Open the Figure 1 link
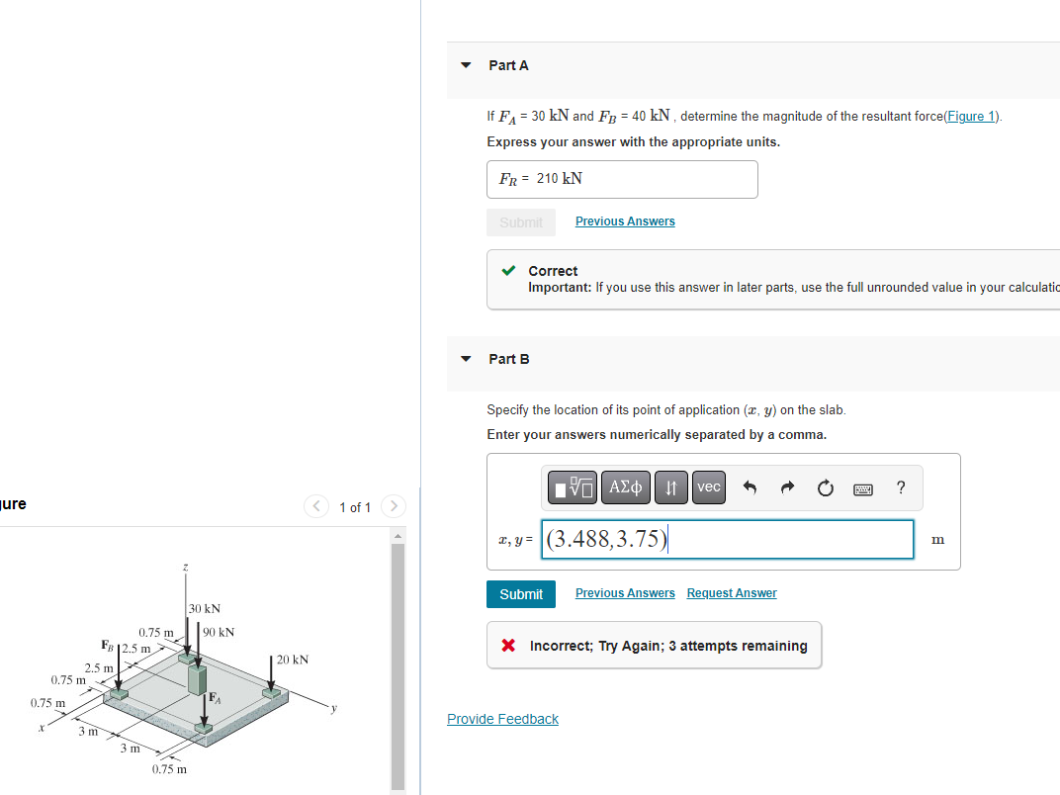 (969, 116)
